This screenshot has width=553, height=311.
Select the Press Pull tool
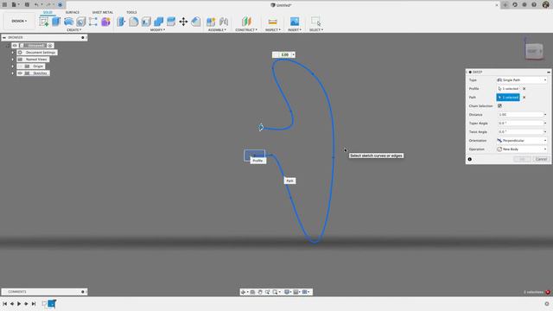point(121,22)
